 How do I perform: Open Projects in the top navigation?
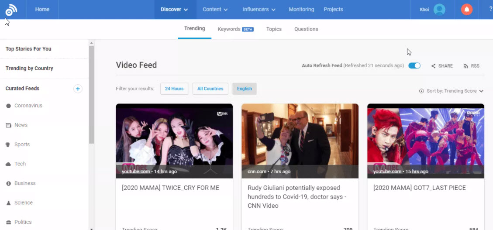pos(333,10)
